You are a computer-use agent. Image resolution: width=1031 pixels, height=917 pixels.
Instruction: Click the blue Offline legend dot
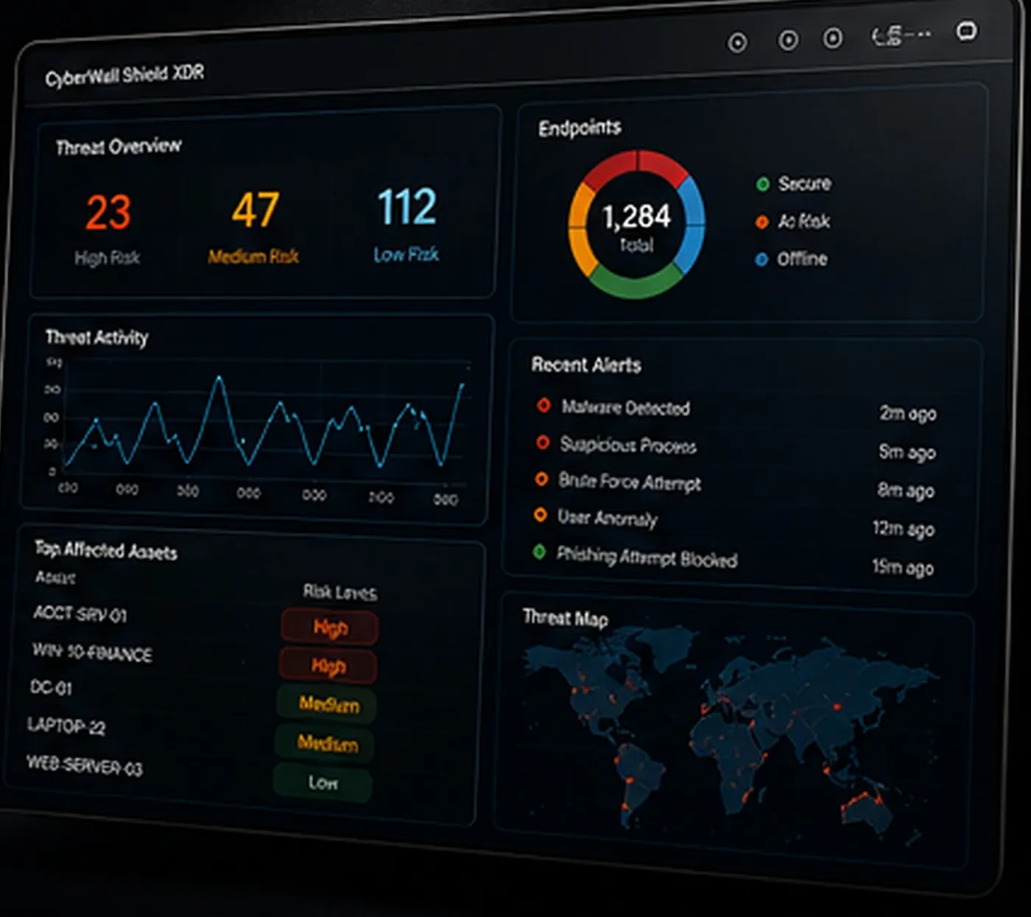[x=761, y=259]
